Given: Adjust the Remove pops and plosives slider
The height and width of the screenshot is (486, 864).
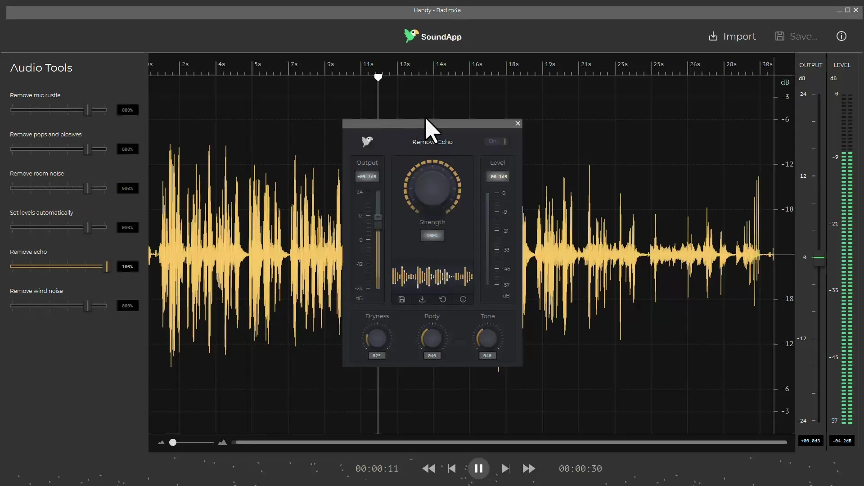Looking at the screenshot, I should (x=58, y=149).
